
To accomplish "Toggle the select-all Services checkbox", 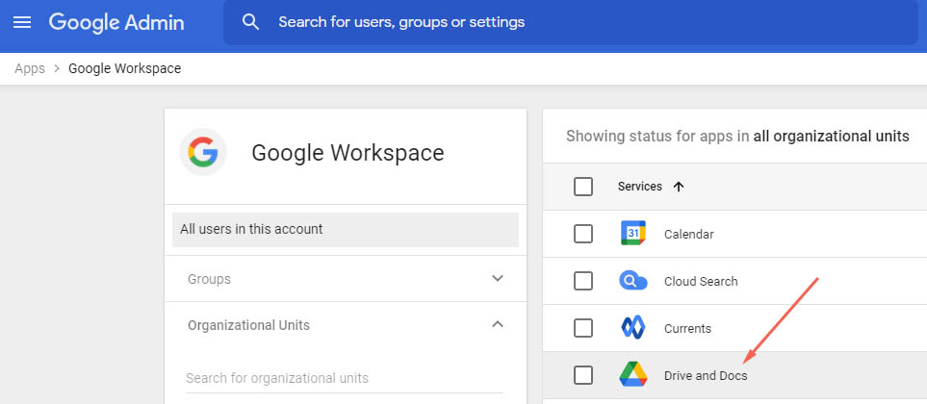I will (583, 187).
